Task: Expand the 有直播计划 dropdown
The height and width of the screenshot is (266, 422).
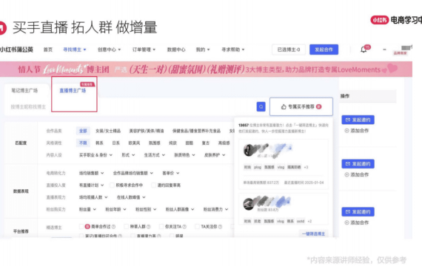Action: coord(92,185)
